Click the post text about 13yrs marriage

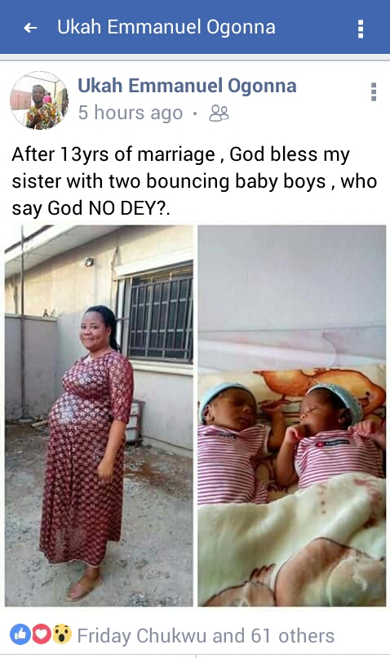(194, 181)
